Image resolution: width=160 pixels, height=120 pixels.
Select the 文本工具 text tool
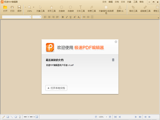(81, 7)
